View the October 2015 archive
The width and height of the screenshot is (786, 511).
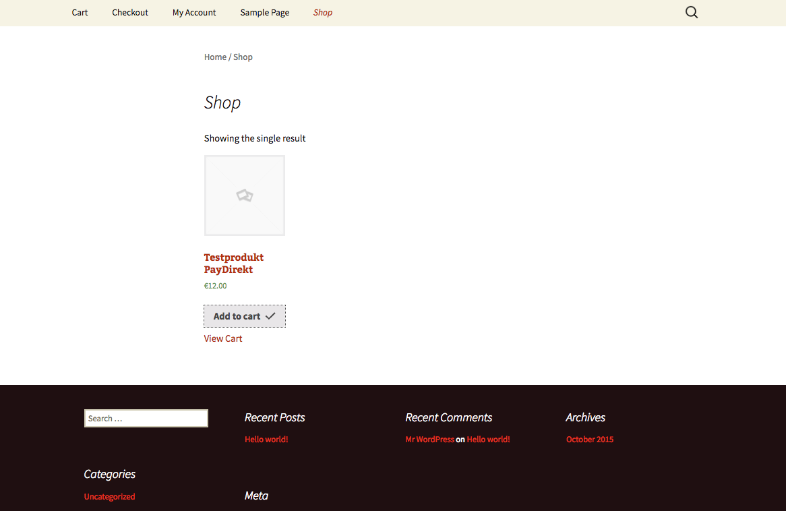tap(589, 440)
